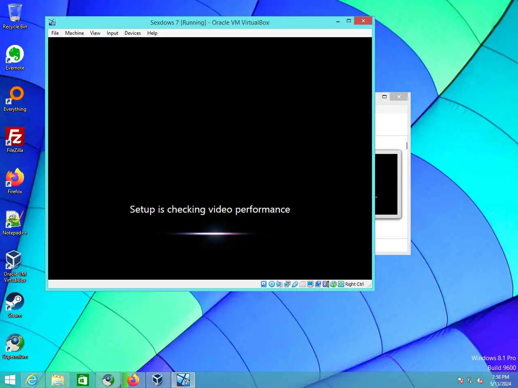
Task: Click the muted volume tray icon
Action: (480, 380)
